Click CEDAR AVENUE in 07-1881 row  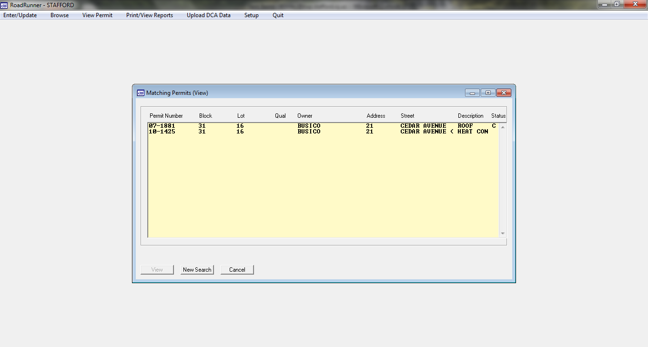point(424,126)
